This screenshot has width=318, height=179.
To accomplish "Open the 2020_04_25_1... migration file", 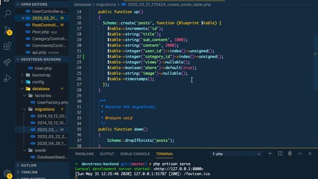I will pos(42,143).
